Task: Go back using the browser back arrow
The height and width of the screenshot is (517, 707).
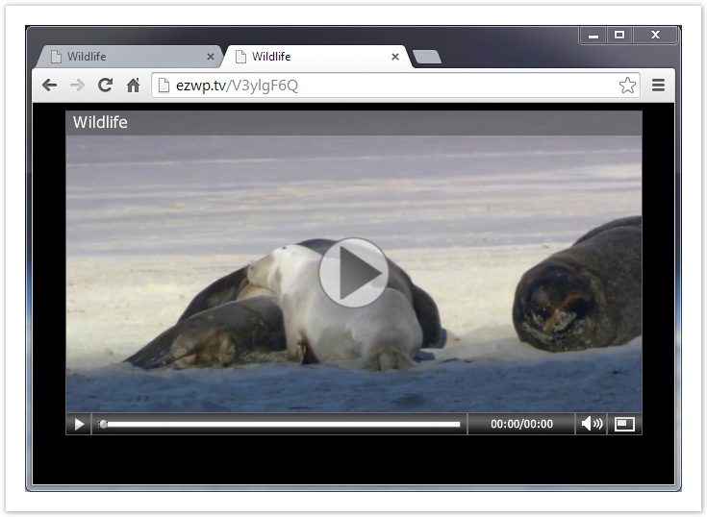Action: [50, 85]
